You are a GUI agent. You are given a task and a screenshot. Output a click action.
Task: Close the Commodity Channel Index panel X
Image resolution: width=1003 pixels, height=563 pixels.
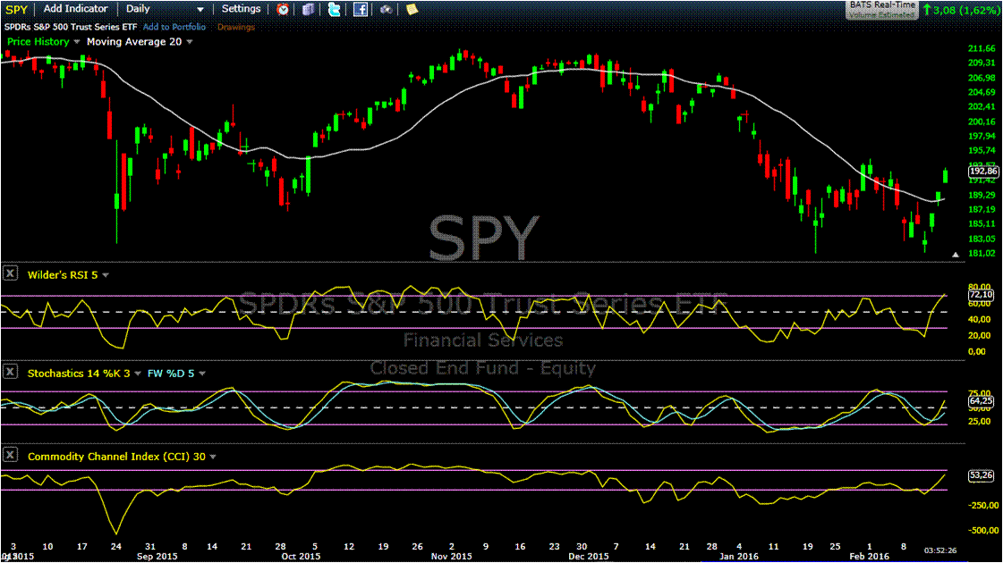point(10,455)
